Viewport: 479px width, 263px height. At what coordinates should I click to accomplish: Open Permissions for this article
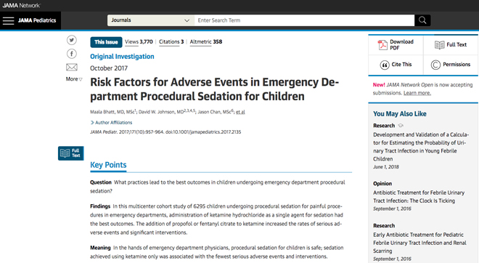point(451,65)
